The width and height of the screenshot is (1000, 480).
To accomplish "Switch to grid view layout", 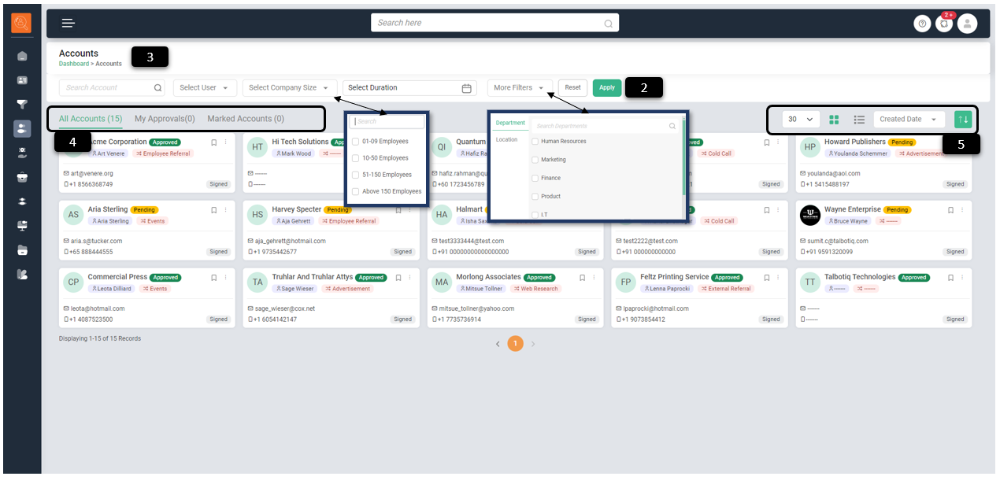I will click(835, 120).
